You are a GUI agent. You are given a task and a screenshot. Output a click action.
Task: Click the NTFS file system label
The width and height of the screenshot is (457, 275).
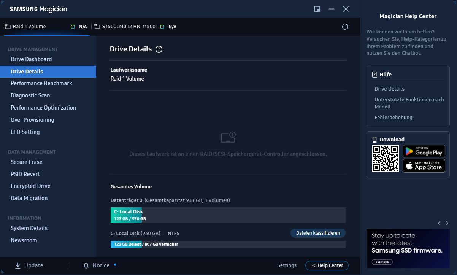(173, 233)
